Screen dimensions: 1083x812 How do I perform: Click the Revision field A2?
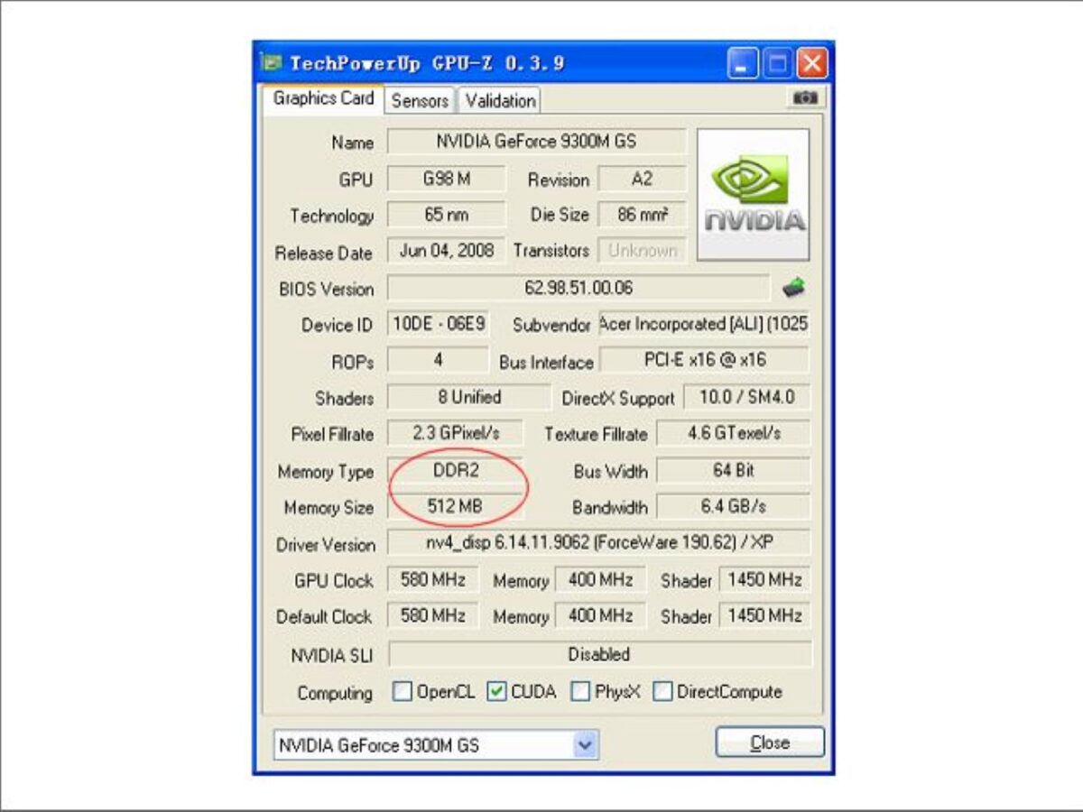(642, 179)
